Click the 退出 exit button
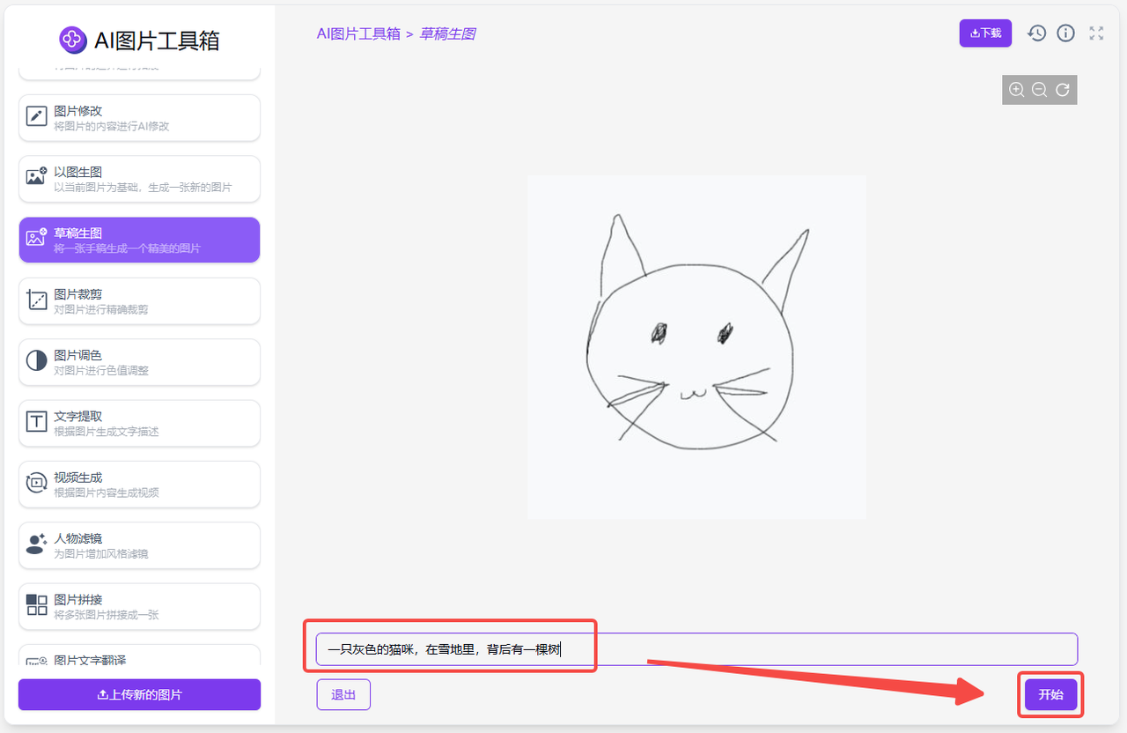This screenshot has width=1127, height=733. tap(343, 694)
